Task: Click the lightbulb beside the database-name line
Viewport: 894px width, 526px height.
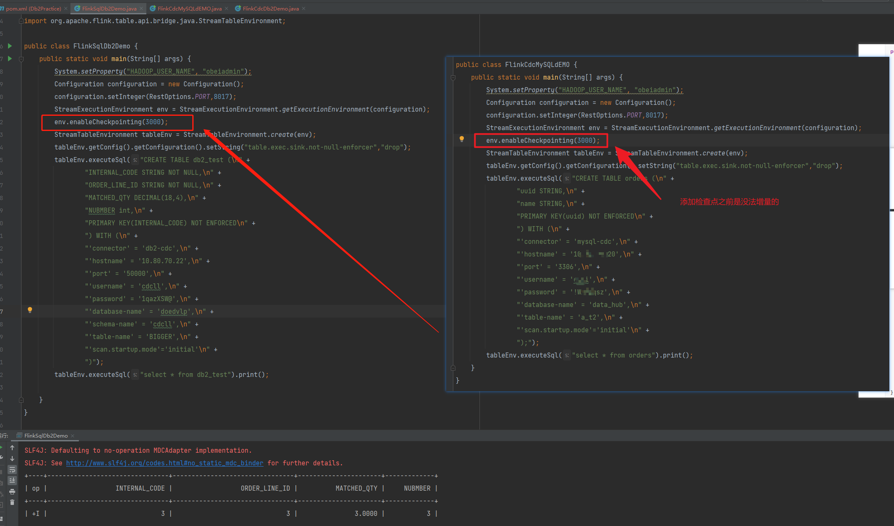Action: pyautogui.click(x=30, y=310)
